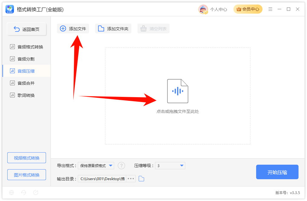Maximize the application window
The image size is (307, 201).
point(289,9)
